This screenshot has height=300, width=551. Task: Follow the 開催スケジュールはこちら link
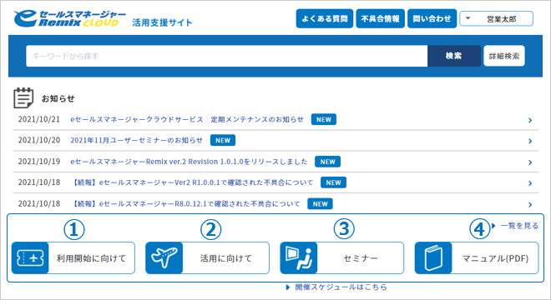click(341, 287)
